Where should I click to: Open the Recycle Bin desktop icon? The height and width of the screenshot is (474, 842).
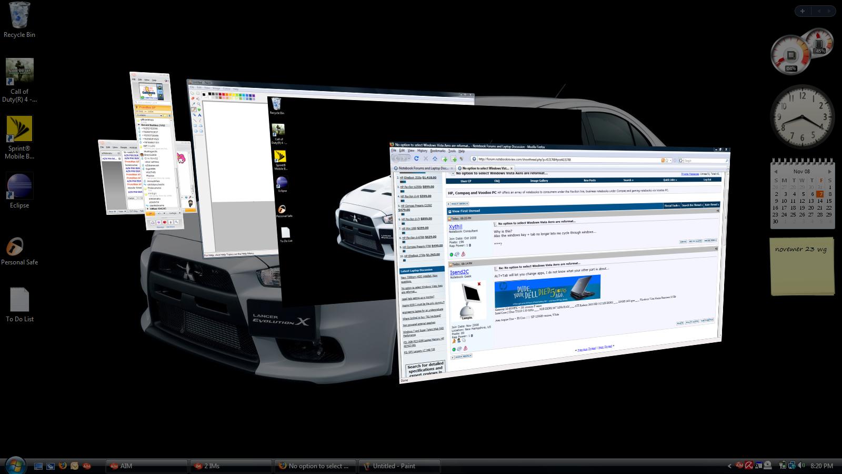[x=19, y=20]
